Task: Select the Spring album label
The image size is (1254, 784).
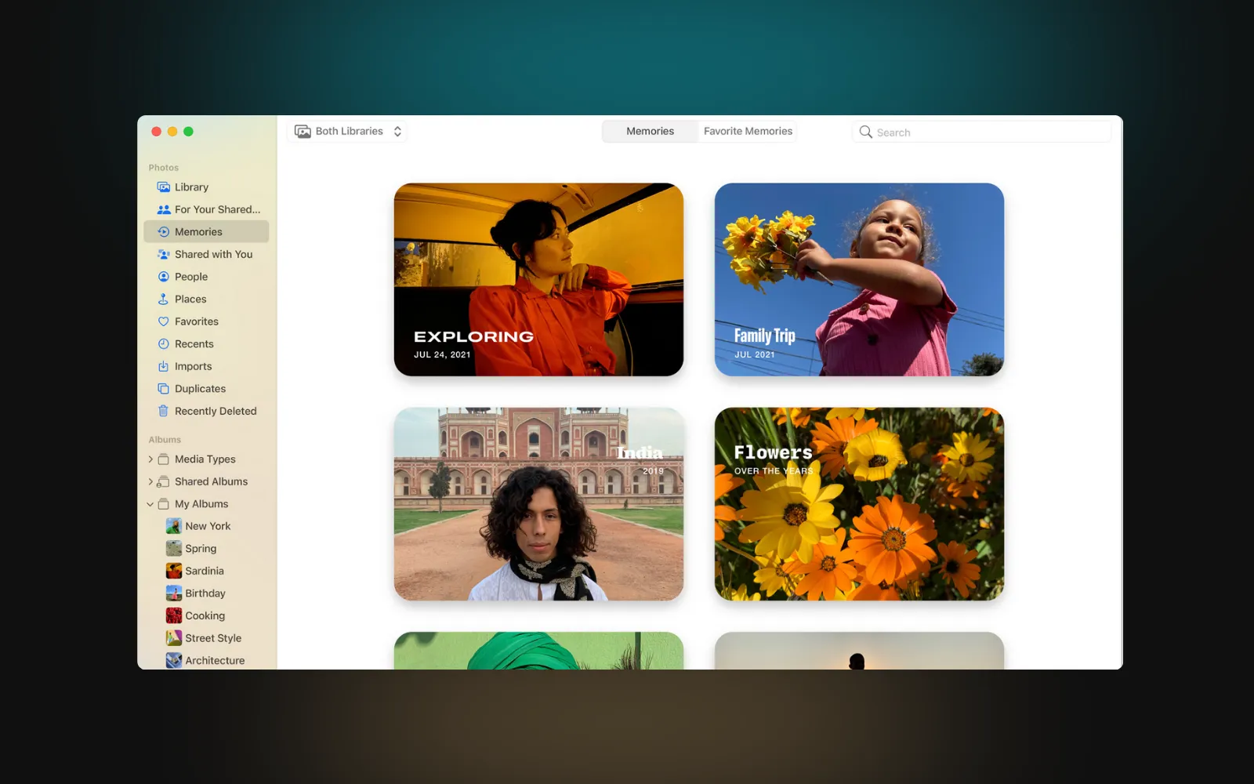Action: pos(201,549)
